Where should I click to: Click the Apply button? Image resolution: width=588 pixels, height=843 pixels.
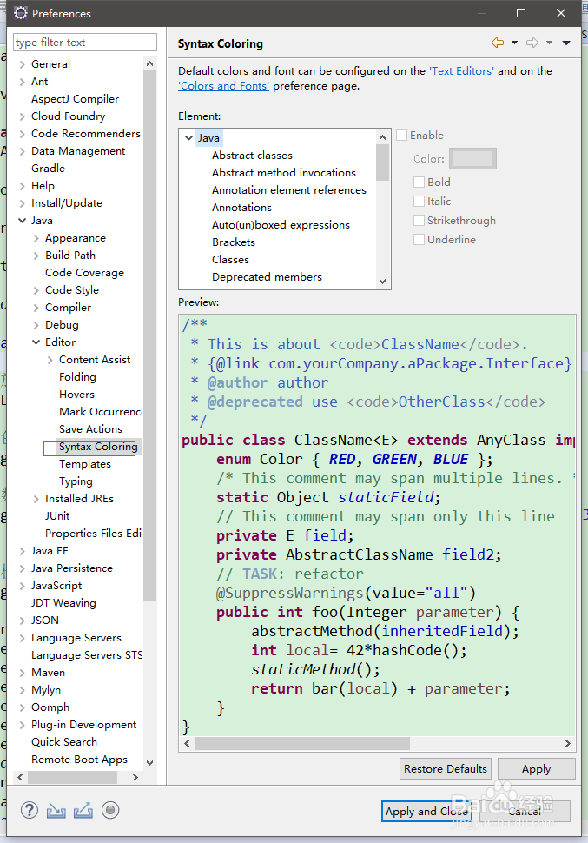(x=537, y=769)
